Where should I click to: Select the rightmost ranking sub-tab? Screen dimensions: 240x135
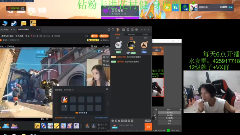click(x=145, y=38)
